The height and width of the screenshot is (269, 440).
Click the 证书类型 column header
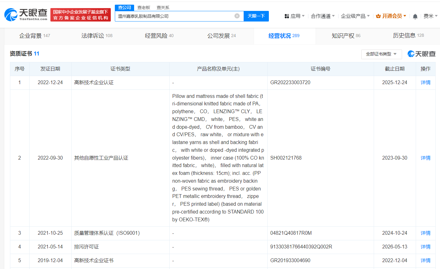point(120,69)
